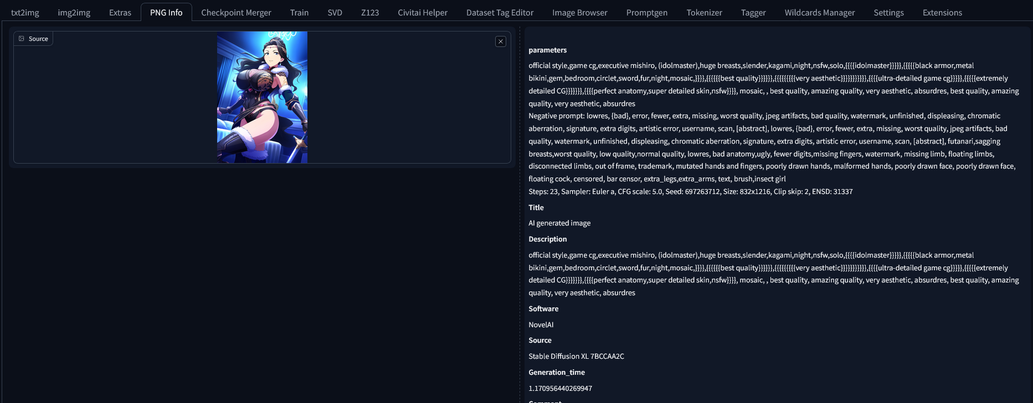
Task: Remove the loaded source image
Action: click(500, 41)
